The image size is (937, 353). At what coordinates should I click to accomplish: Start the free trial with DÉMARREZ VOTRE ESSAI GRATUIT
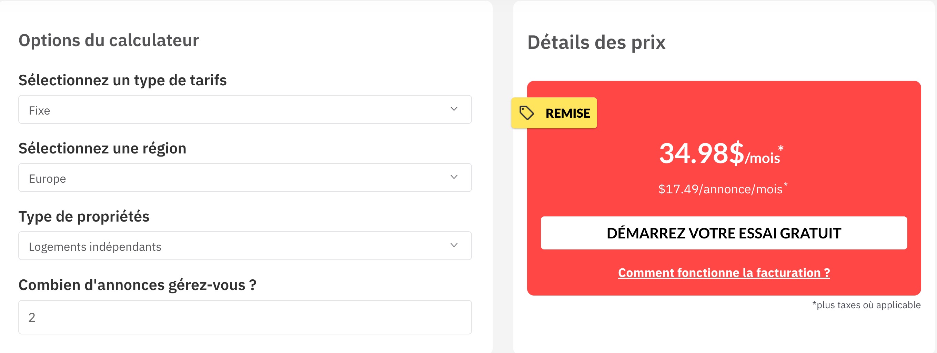click(724, 233)
